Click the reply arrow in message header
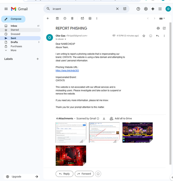Image resolution: width=173 pixels, height=181 pixels. (157, 36)
